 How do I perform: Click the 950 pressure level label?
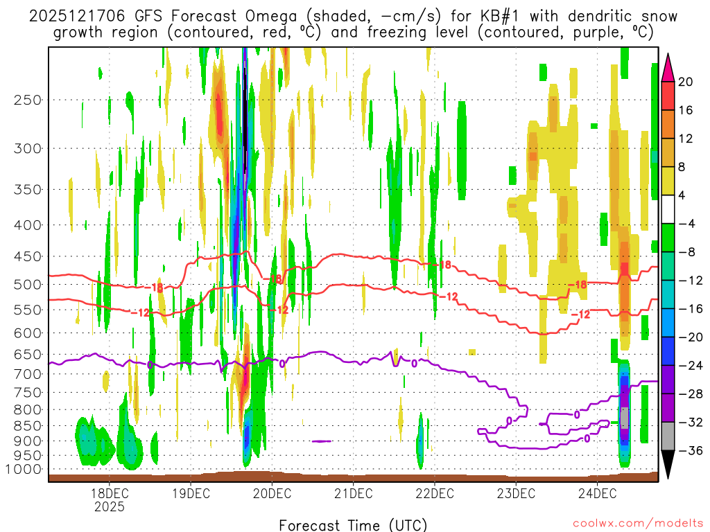tap(28, 455)
